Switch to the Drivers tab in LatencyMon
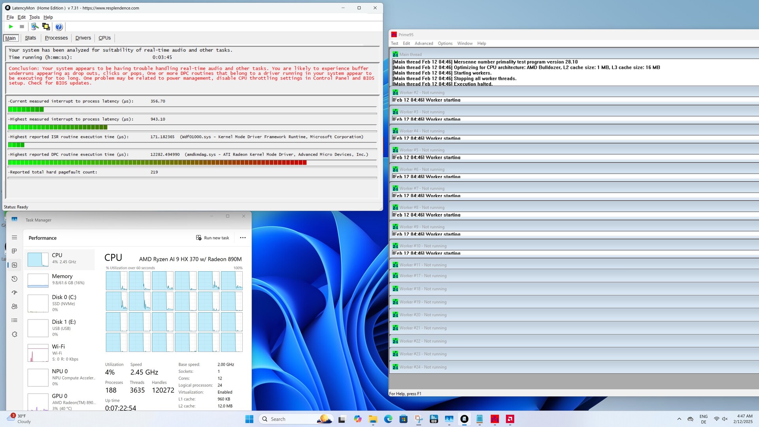Image resolution: width=759 pixels, height=427 pixels. [x=83, y=38]
